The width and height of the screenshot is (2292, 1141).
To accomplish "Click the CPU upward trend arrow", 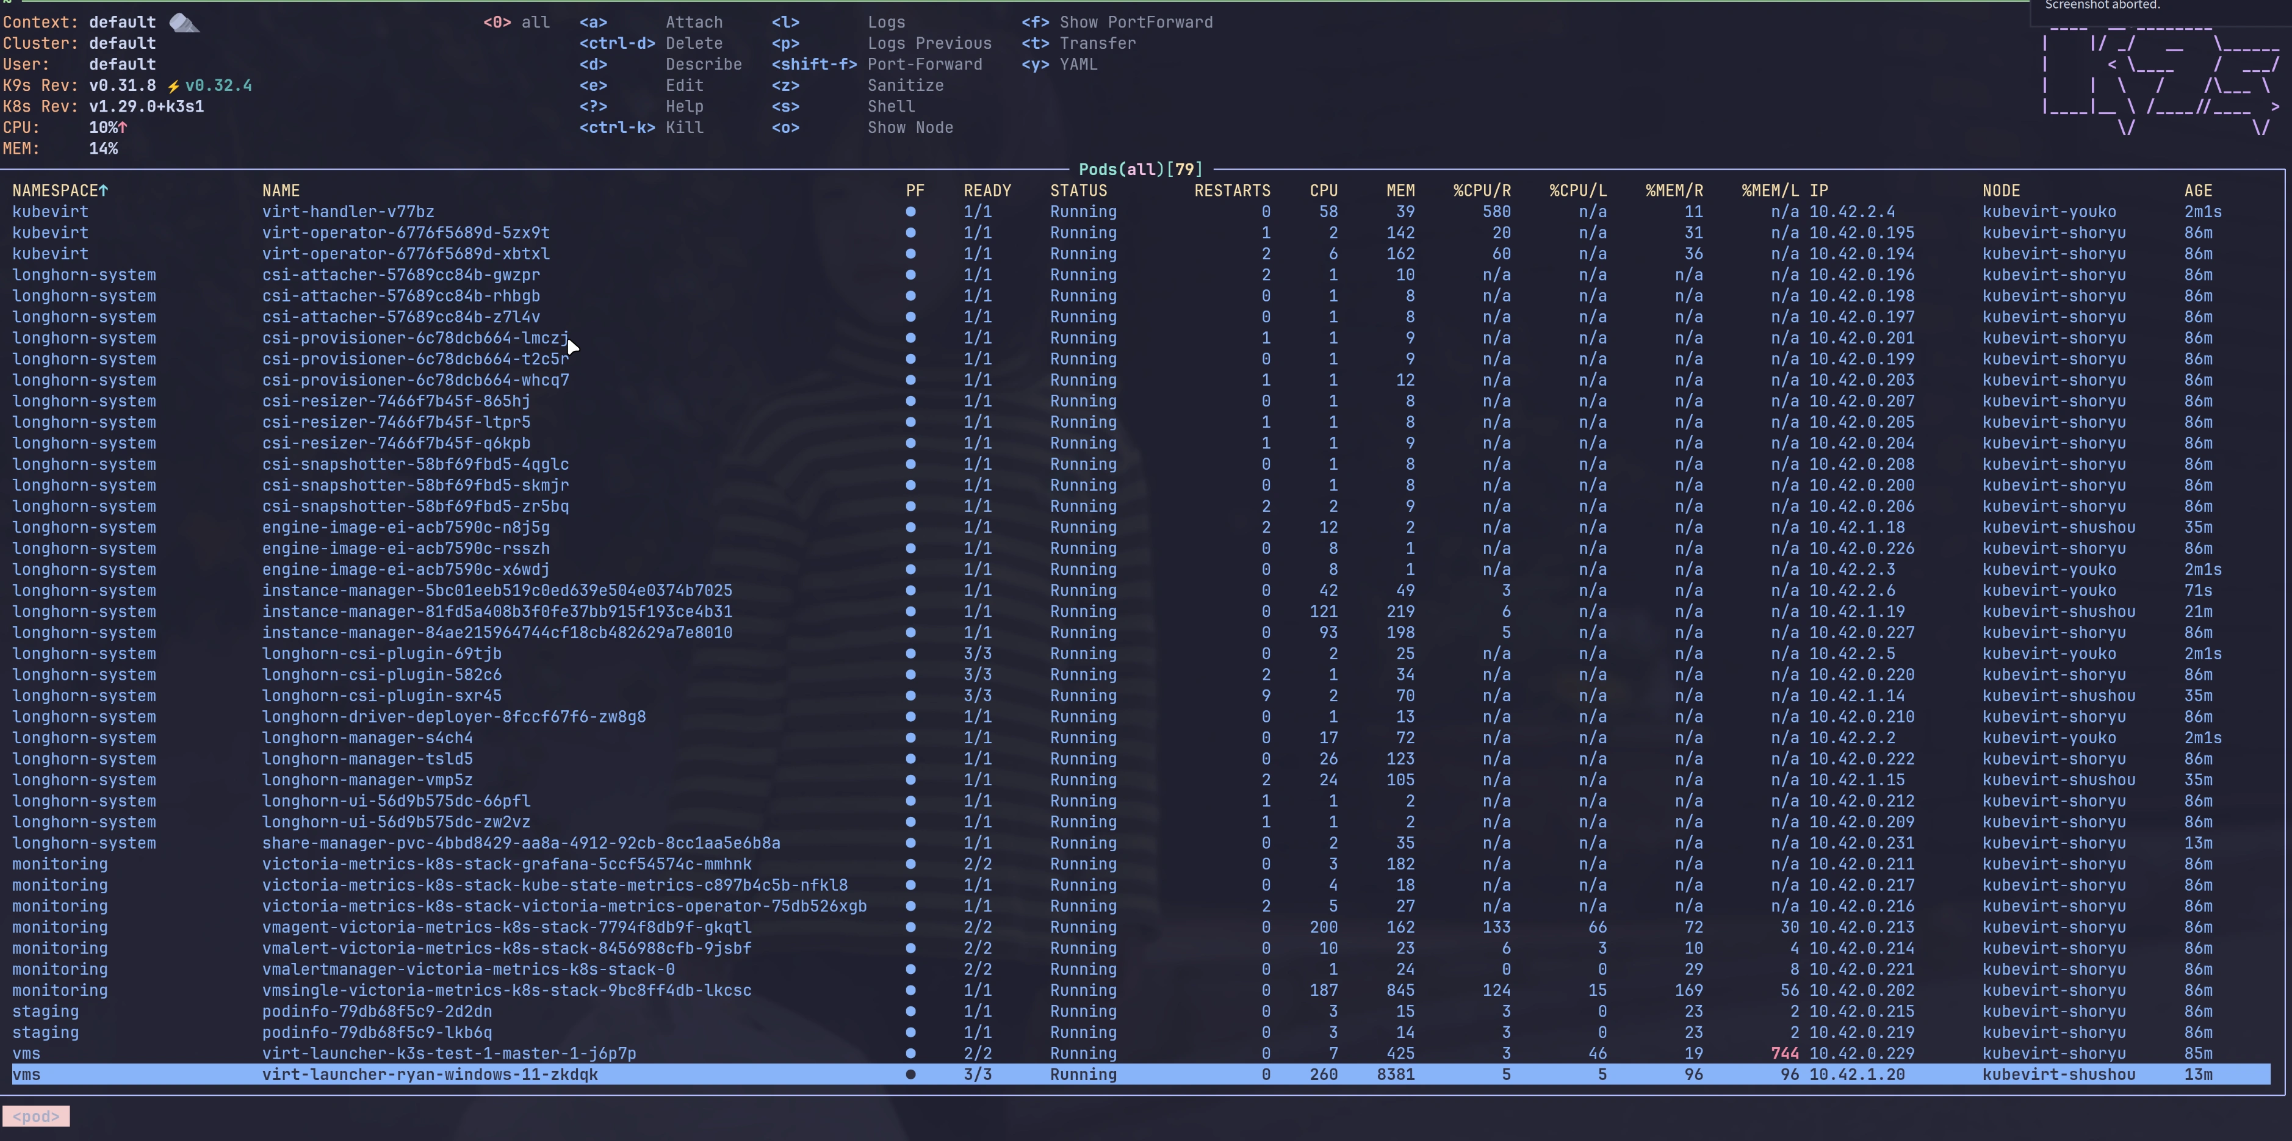I will coord(123,127).
